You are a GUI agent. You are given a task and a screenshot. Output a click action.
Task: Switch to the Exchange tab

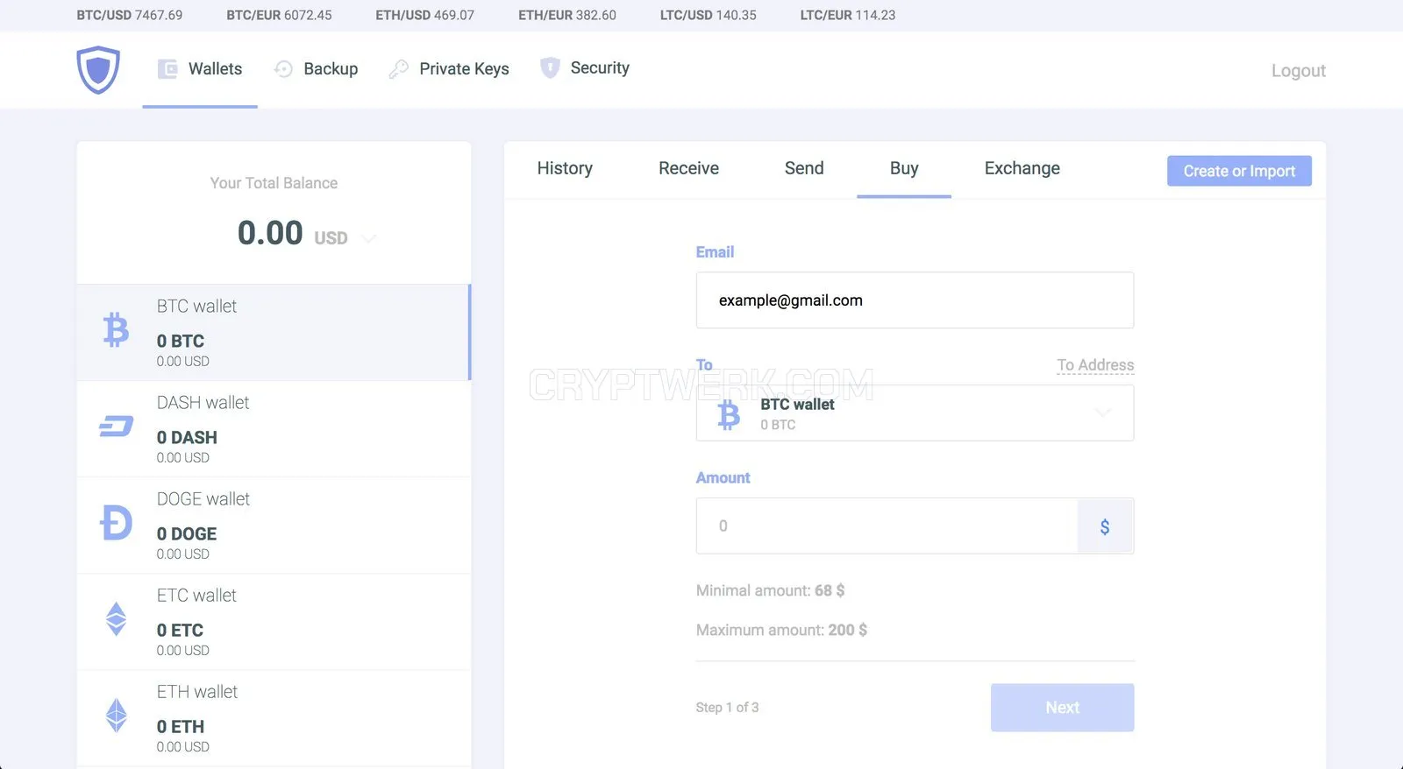(1022, 168)
